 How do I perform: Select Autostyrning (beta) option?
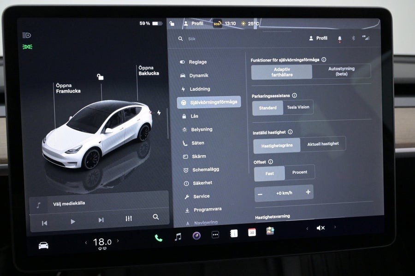coord(341,71)
